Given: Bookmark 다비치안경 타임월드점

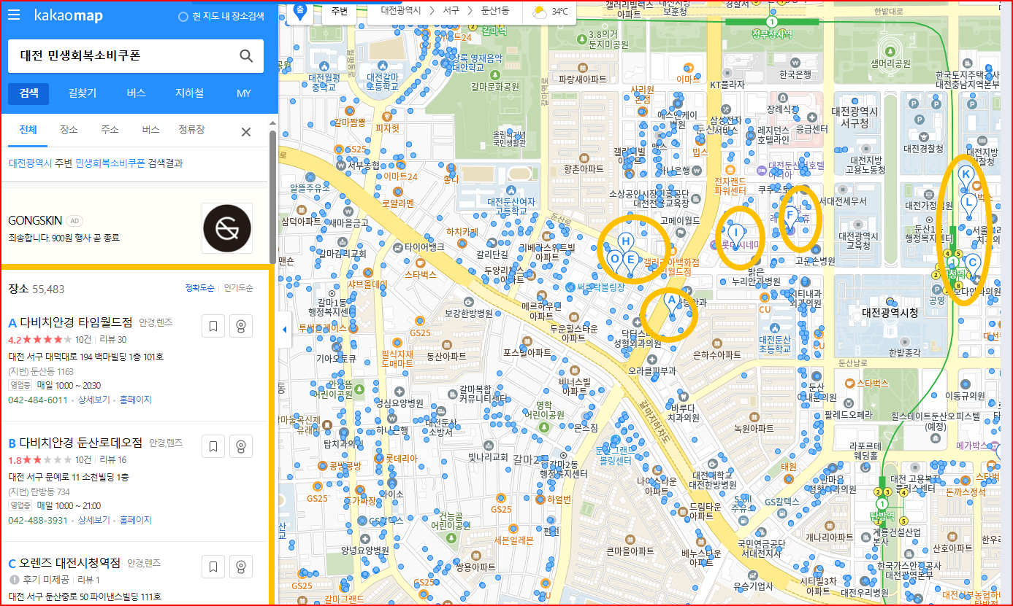Looking at the screenshot, I should click(213, 327).
